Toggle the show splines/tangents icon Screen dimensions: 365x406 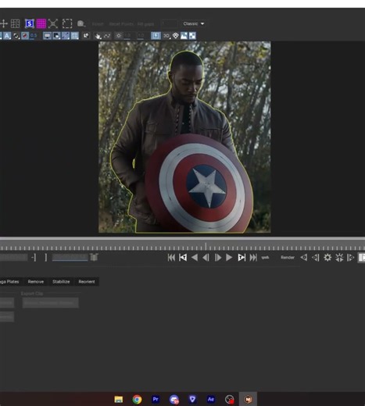coord(66,36)
